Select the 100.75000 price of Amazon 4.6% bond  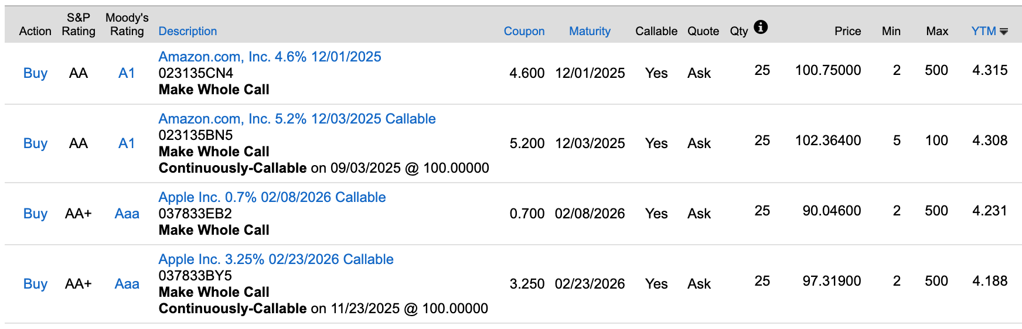pyautogui.click(x=827, y=70)
